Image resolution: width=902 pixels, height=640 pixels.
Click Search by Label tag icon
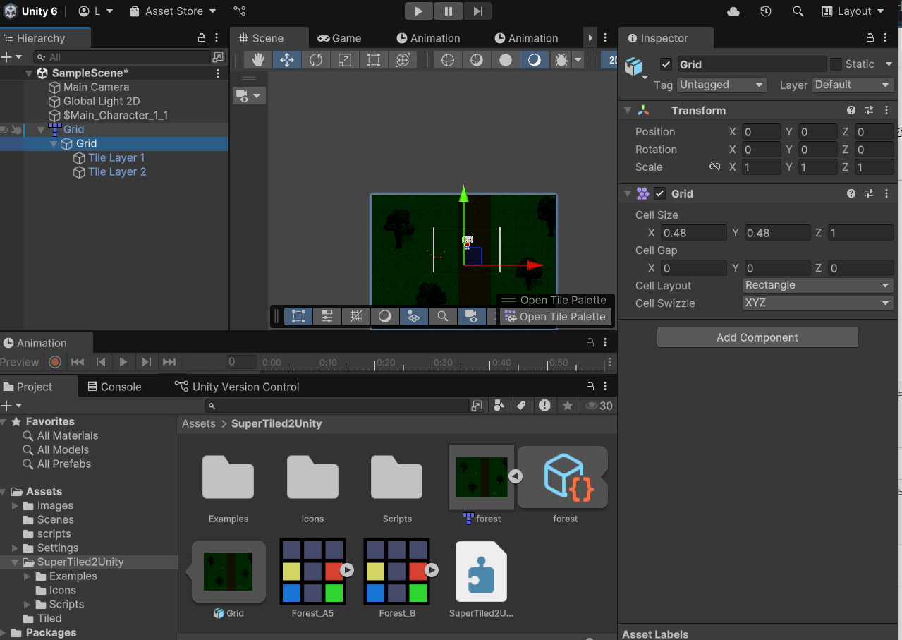522,405
